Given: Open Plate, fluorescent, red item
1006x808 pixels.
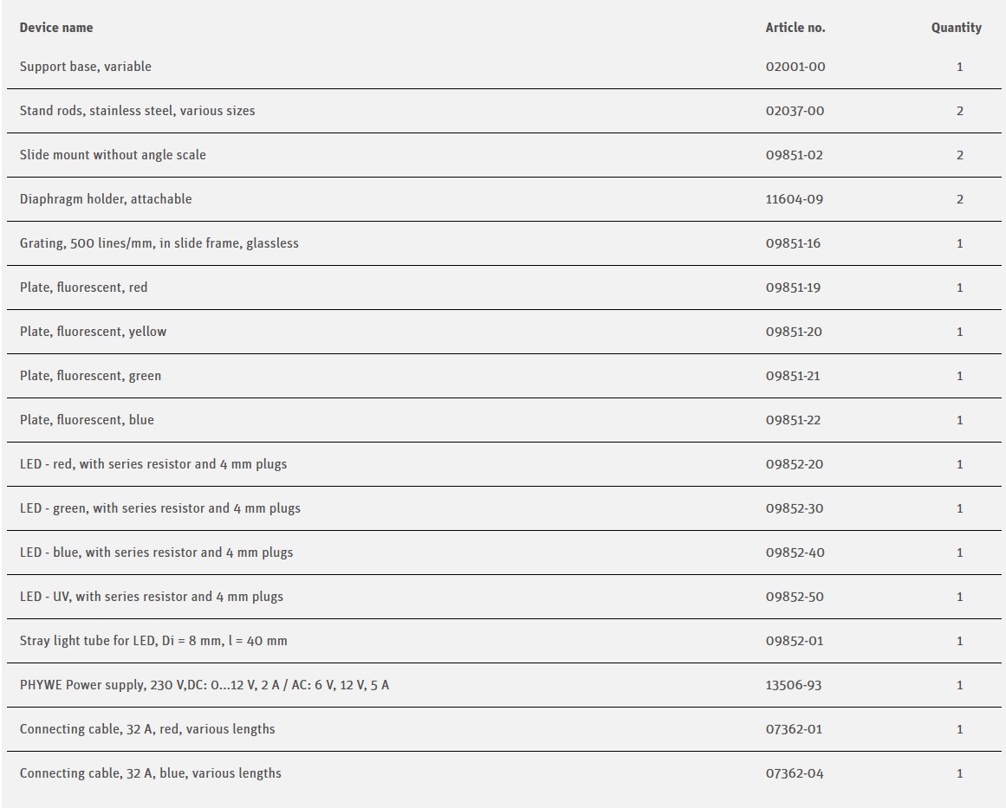Looking at the screenshot, I should [x=83, y=288].
